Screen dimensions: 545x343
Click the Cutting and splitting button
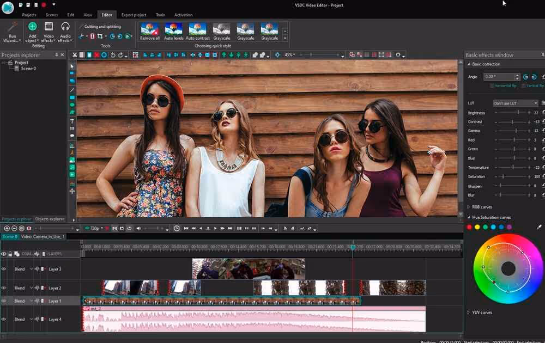(x=102, y=26)
